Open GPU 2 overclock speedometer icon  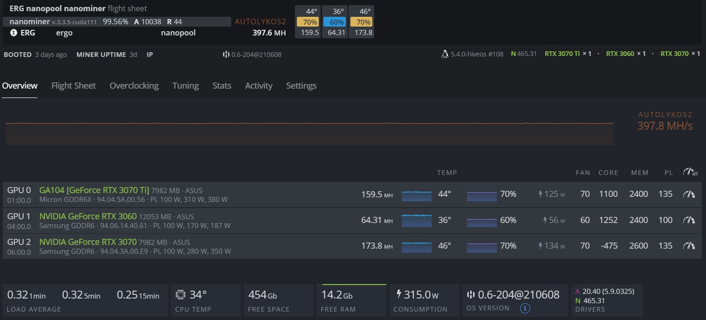point(689,246)
